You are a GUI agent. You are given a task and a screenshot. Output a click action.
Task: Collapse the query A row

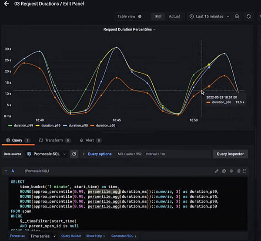(6, 171)
